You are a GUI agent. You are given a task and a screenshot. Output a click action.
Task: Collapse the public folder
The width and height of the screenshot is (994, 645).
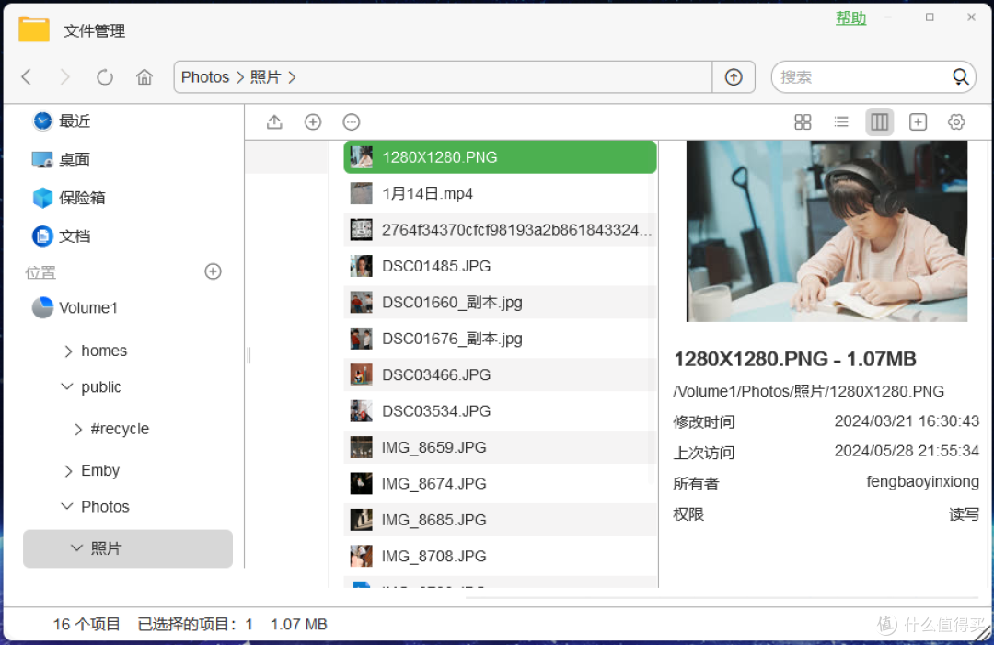coord(66,387)
